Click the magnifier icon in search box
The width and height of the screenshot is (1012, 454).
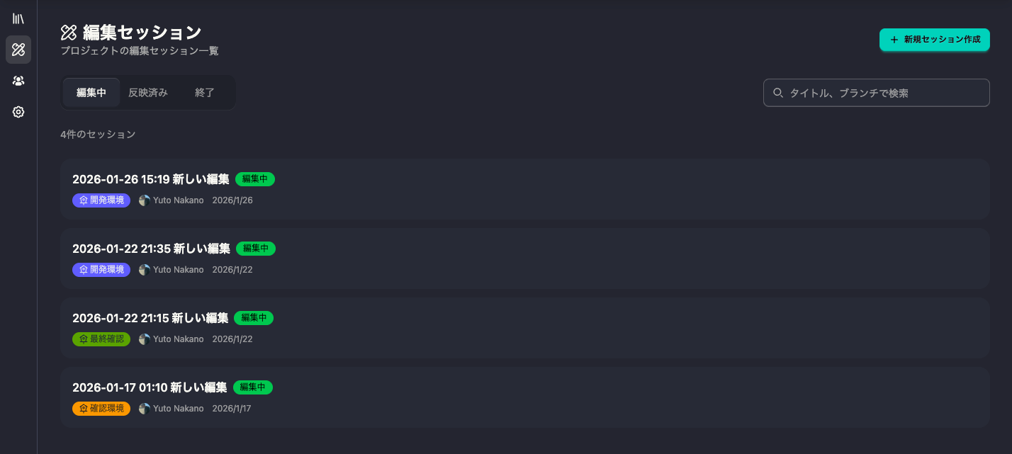[778, 93]
